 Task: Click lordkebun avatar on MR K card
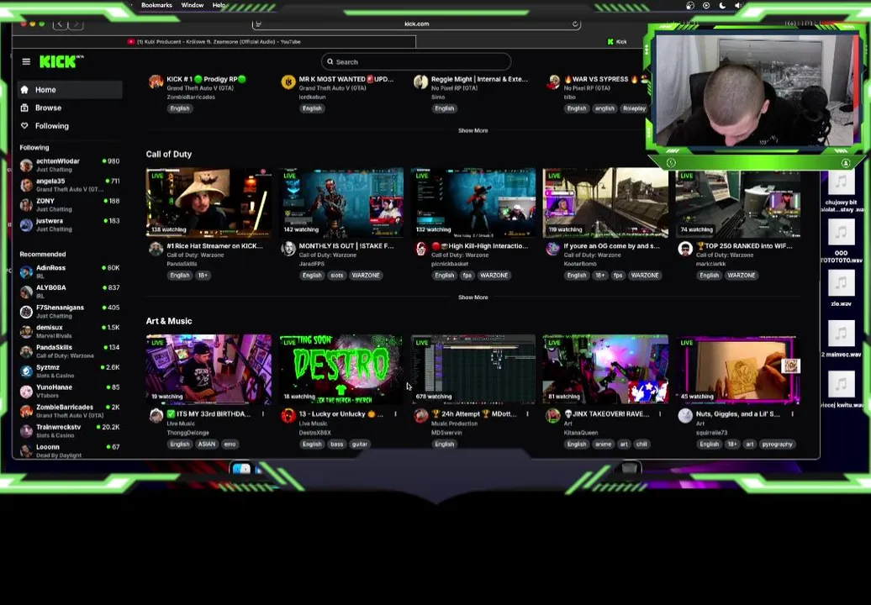288,82
